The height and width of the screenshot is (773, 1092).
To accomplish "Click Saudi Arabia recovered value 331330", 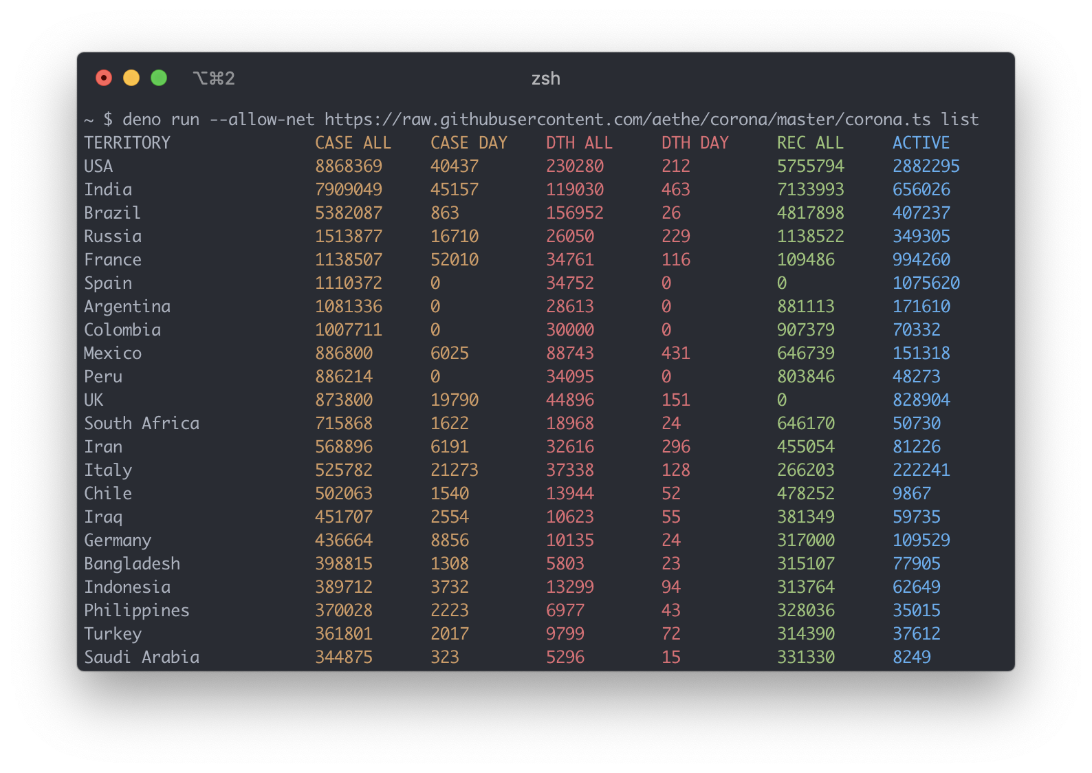I will (806, 657).
